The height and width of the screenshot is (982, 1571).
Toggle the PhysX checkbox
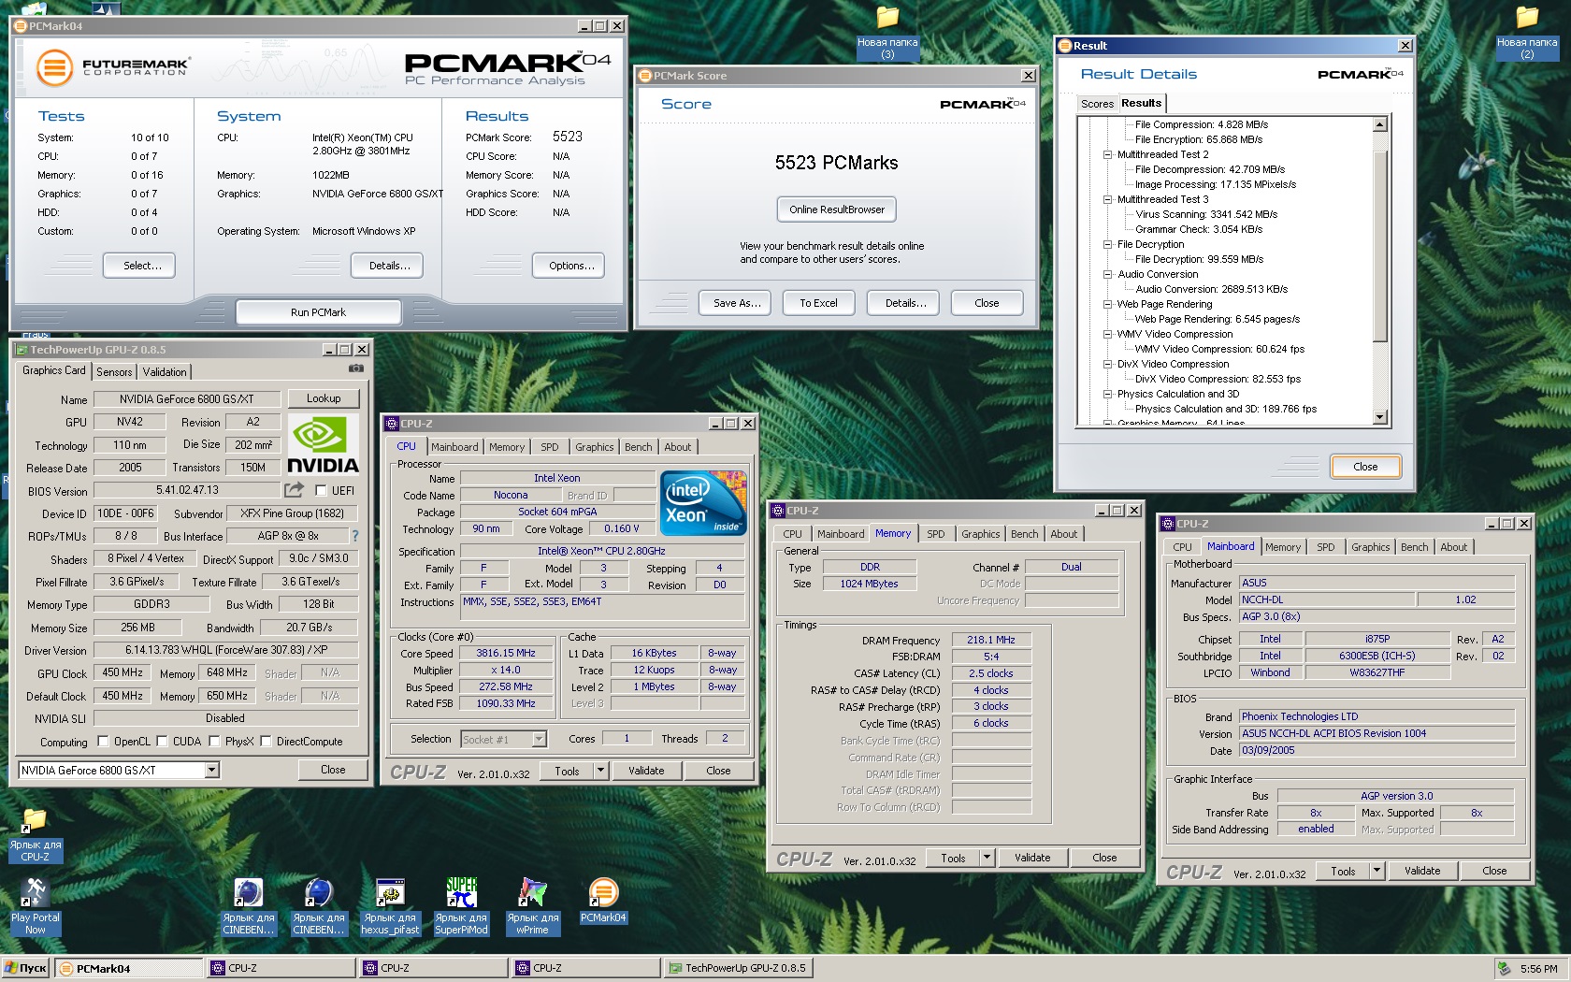(x=214, y=741)
